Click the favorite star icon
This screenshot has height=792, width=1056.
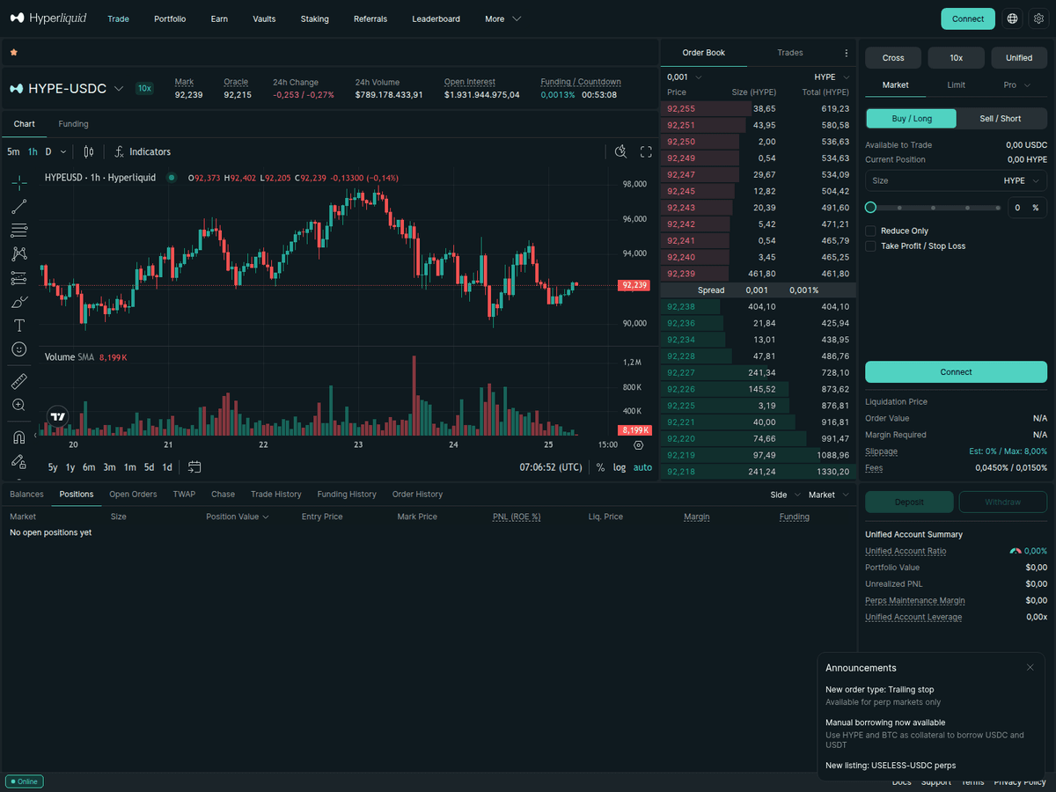pyautogui.click(x=13, y=53)
